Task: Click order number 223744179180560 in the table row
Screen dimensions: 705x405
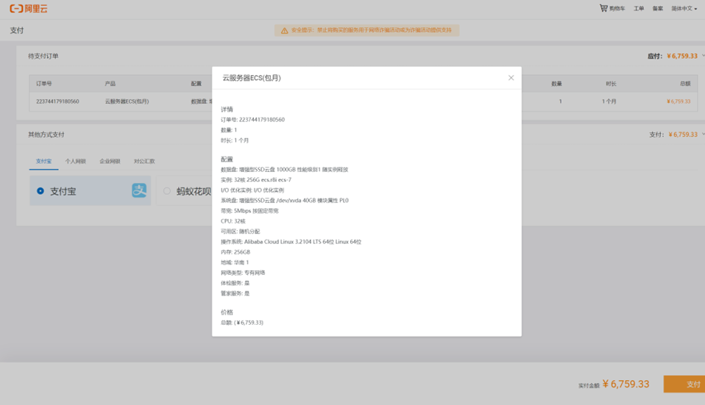Action: 57,101
